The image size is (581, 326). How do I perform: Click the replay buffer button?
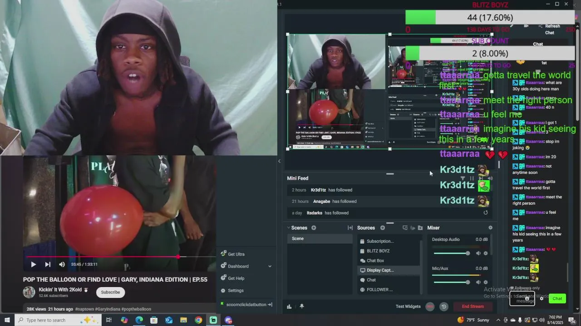point(444,307)
